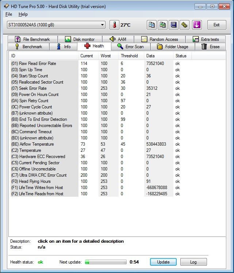Click the Status column header
Screen dimensions: 234x273
183,56
